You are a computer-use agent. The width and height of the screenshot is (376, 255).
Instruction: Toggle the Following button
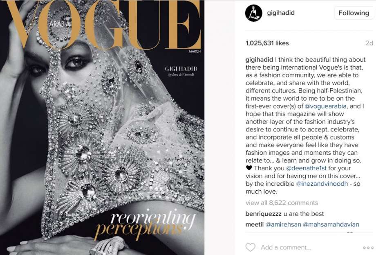click(x=354, y=13)
